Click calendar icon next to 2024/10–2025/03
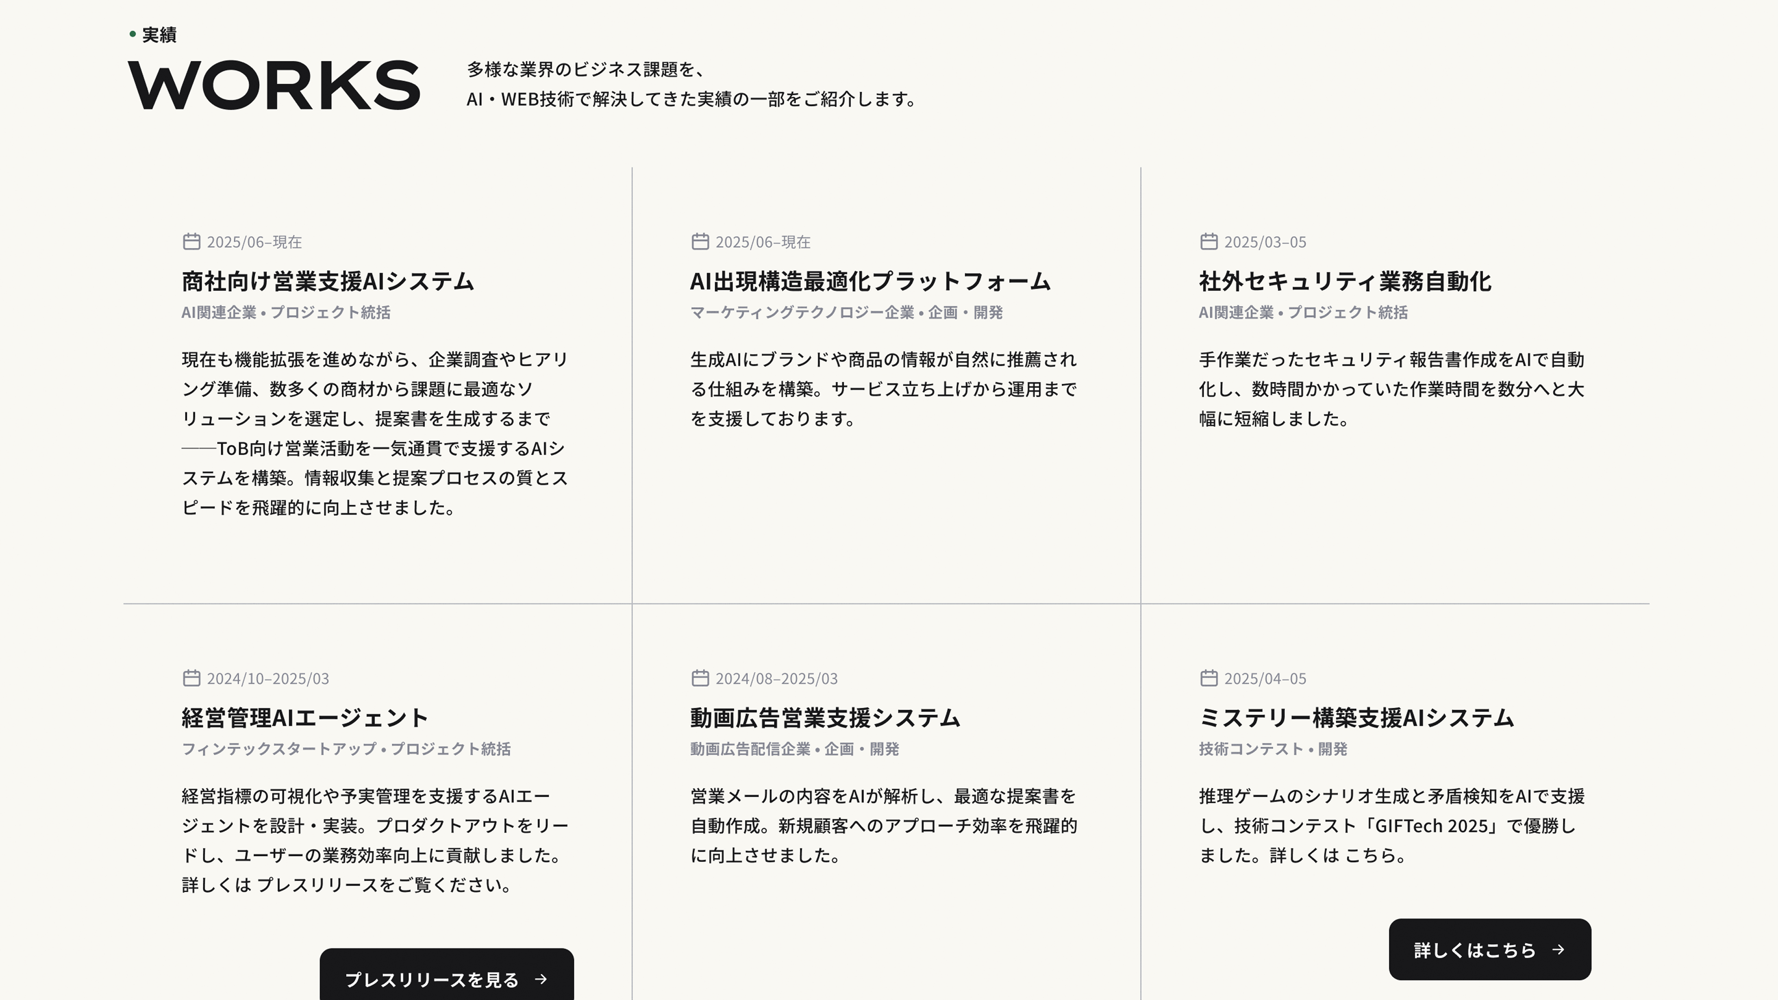This screenshot has height=1000, width=1778. (191, 678)
